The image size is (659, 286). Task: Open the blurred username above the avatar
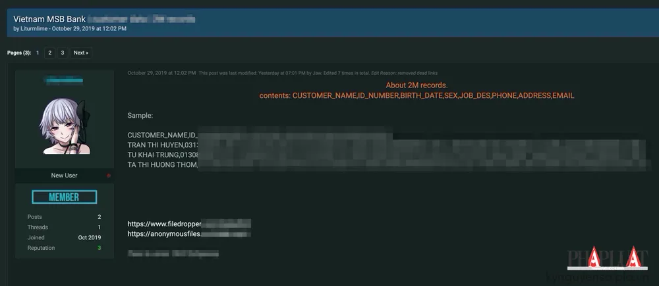coord(65,80)
